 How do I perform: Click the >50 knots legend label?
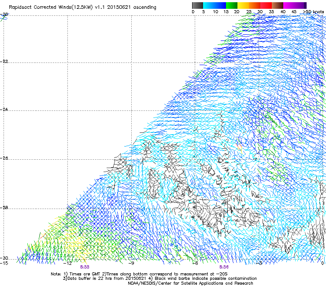[x=313, y=12]
